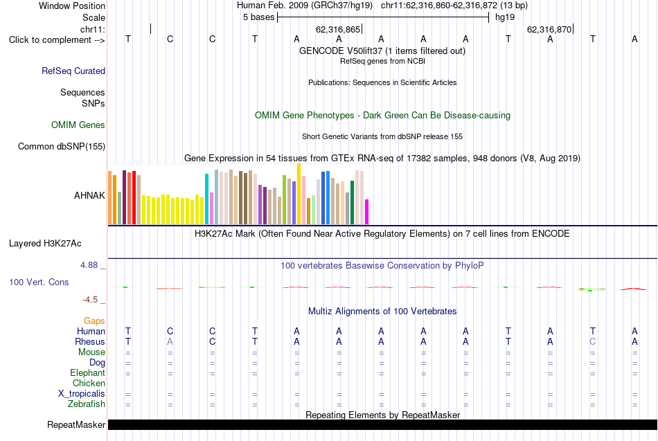Select the Gaps label in Multiz alignment
Image resolution: width=658 pixels, height=441 pixels.
(x=94, y=321)
